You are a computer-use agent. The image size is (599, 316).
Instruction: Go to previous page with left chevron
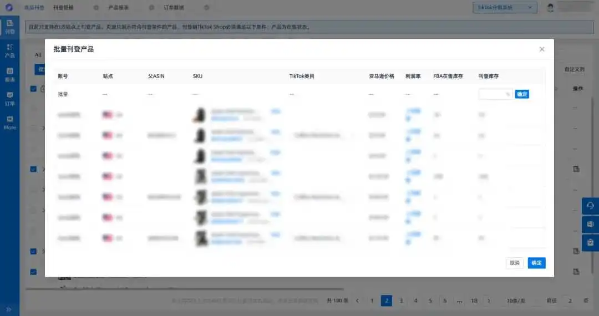[357, 300]
